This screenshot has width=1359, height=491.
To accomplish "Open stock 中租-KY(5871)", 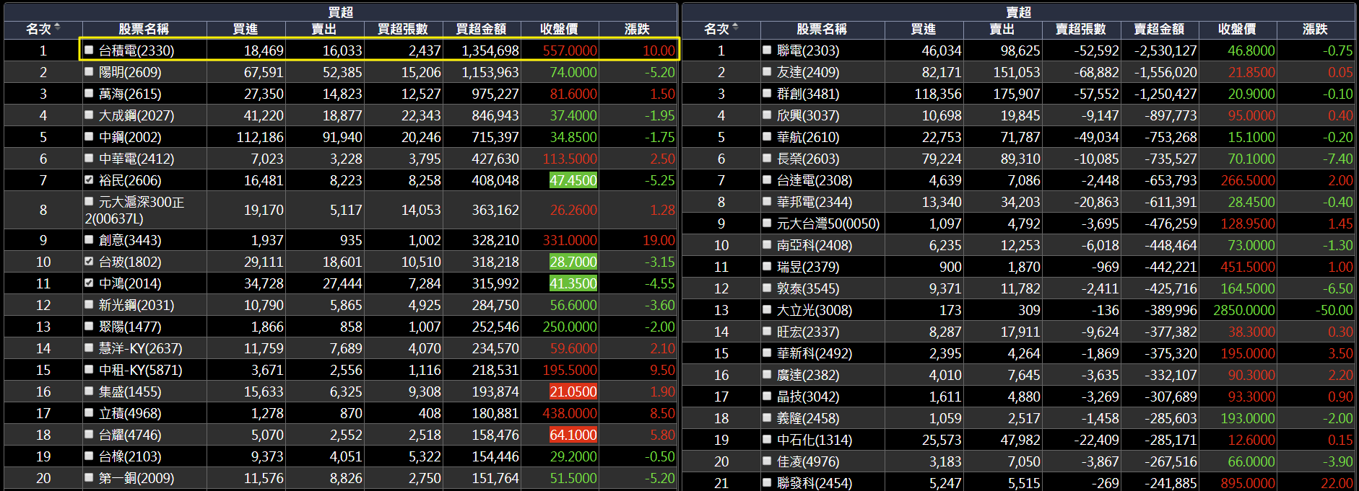I will click(x=141, y=370).
